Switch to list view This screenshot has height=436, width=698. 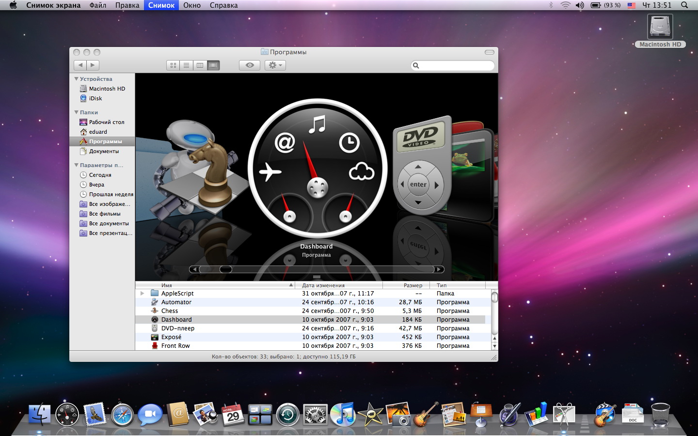(x=186, y=65)
